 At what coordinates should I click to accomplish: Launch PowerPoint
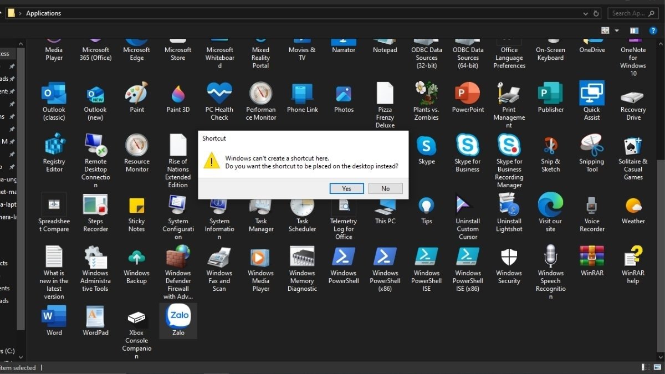[467, 94]
